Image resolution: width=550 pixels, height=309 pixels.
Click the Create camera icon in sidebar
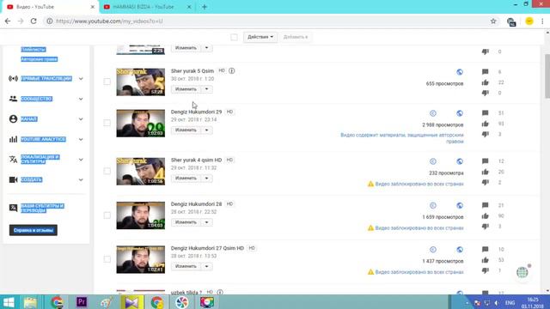pyautogui.click(x=14, y=179)
